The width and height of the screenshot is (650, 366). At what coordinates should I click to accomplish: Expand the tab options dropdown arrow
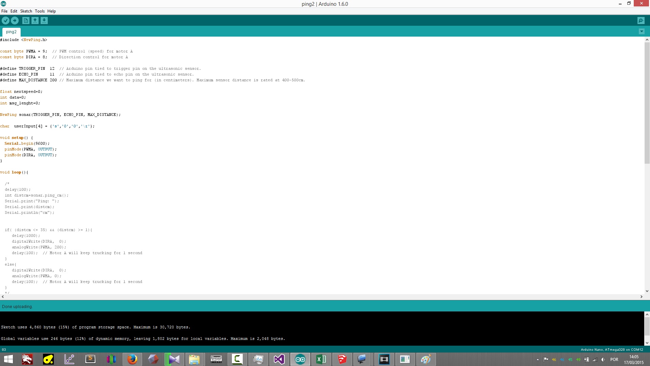(x=642, y=32)
